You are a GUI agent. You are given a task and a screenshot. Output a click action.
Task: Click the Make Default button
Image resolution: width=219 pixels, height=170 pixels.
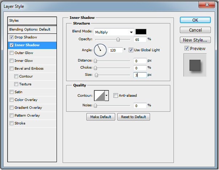(x=101, y=117)
